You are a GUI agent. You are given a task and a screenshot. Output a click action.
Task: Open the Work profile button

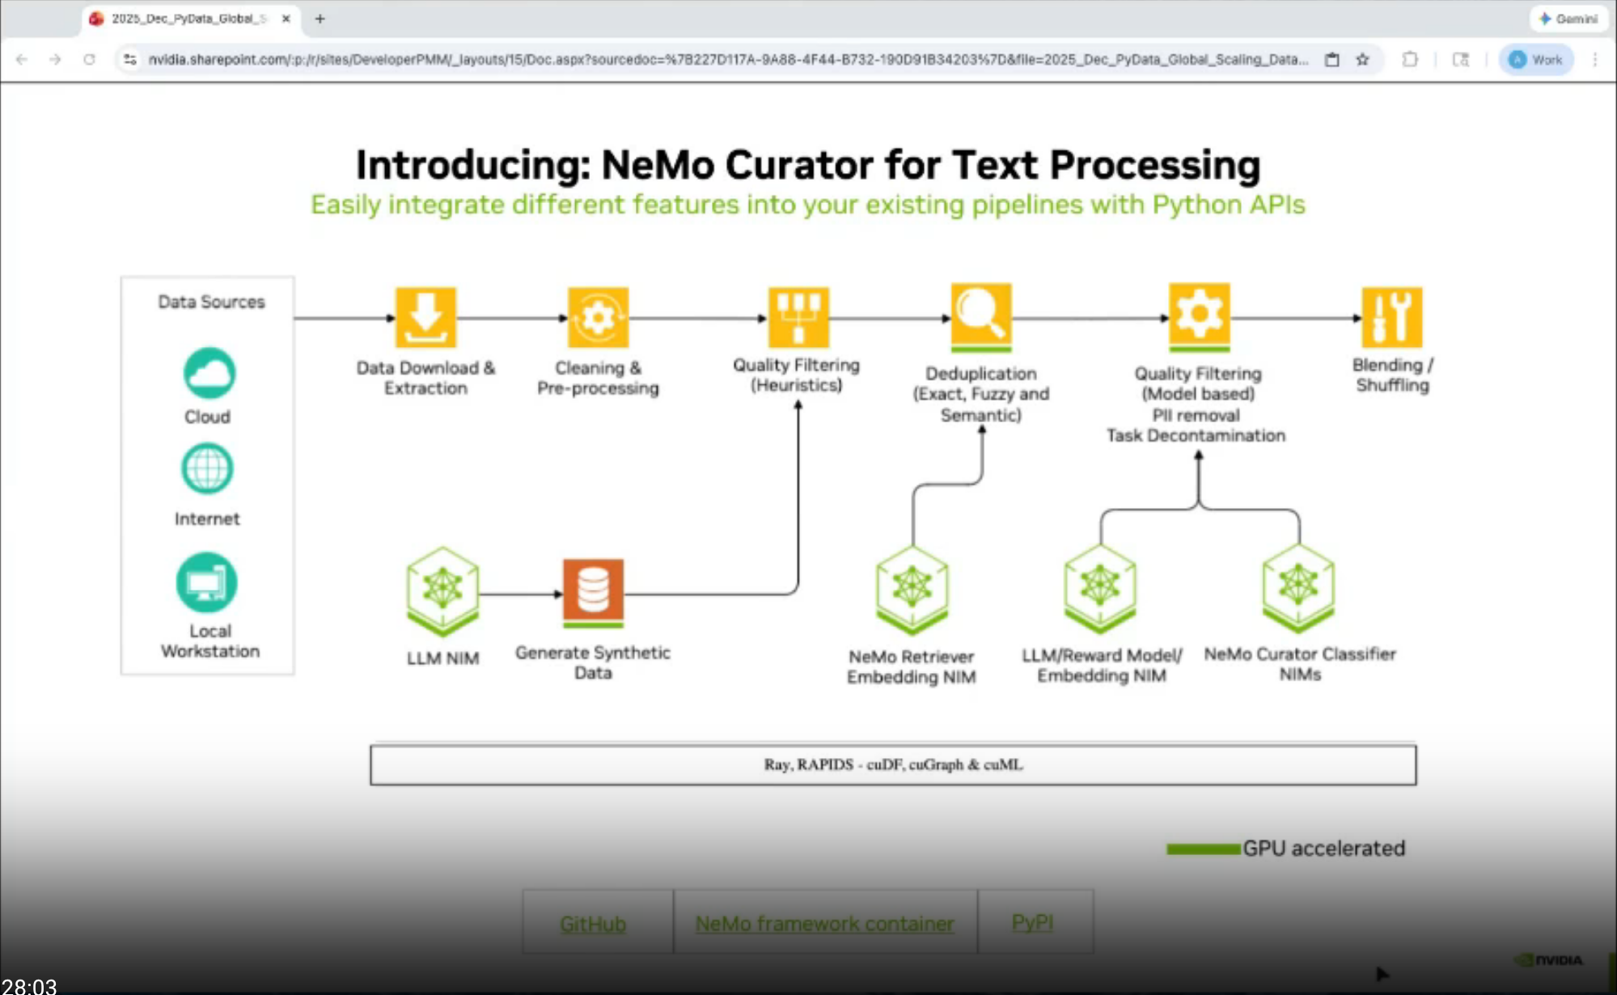click(1536, 59)
